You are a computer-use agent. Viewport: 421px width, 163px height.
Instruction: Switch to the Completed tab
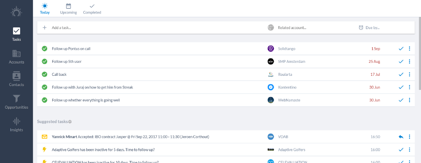(x=92, y=8)
